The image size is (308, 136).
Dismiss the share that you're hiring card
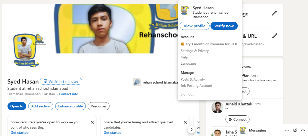click(x=185, y=122)
